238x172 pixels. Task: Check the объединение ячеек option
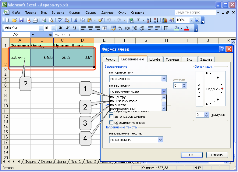(111, 122)
